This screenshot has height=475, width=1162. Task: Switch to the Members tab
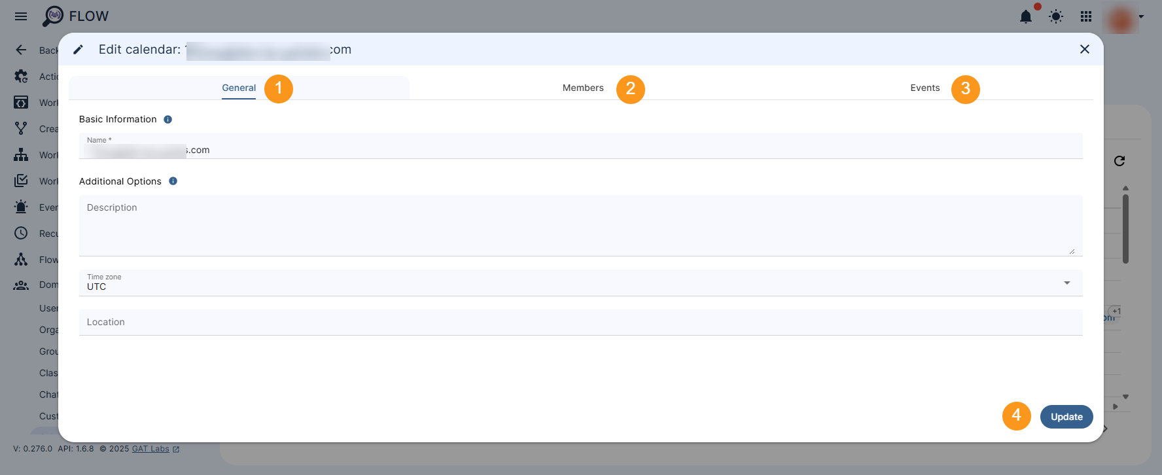[583, 88]
